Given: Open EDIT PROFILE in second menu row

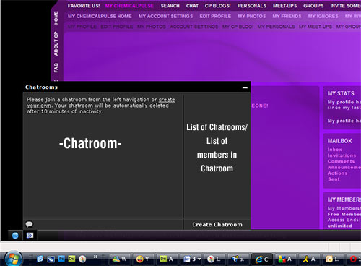Looking at the screenshot, I should (215, 16).
